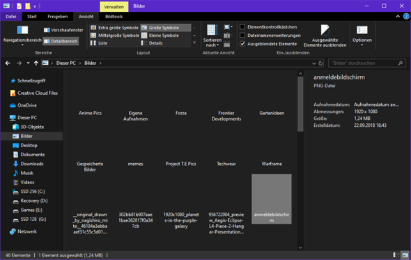
Task: Select the selected anmeldebildschirm file
Action: [272, 199]
